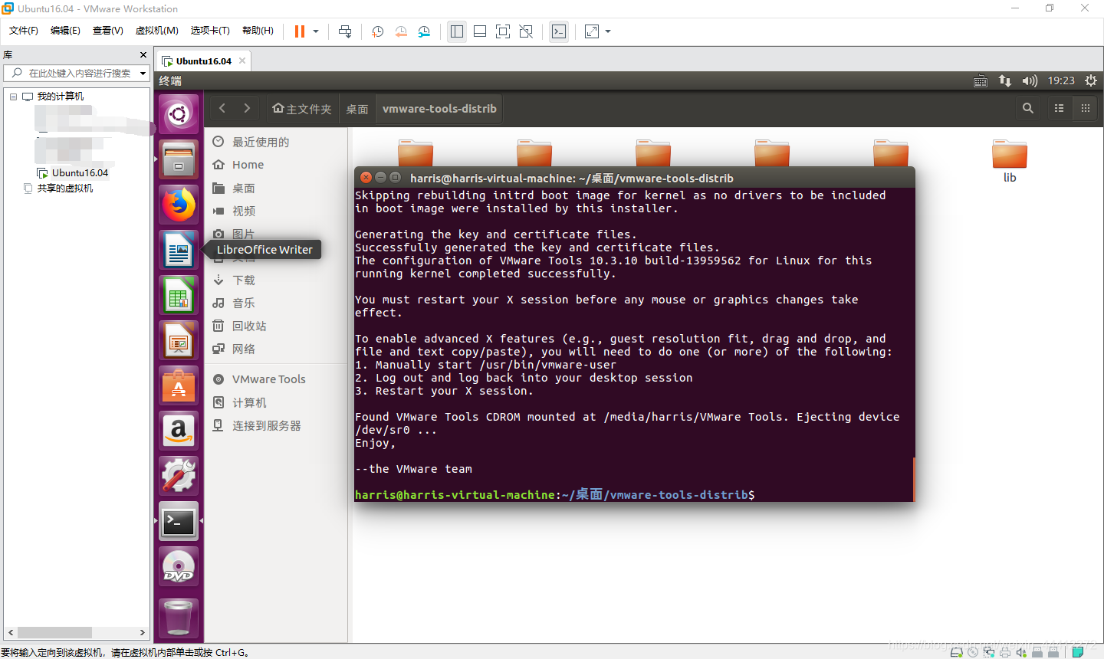Screen dimensions: 1104x659
Task: Click the library search input field
Action: (75, 73)
